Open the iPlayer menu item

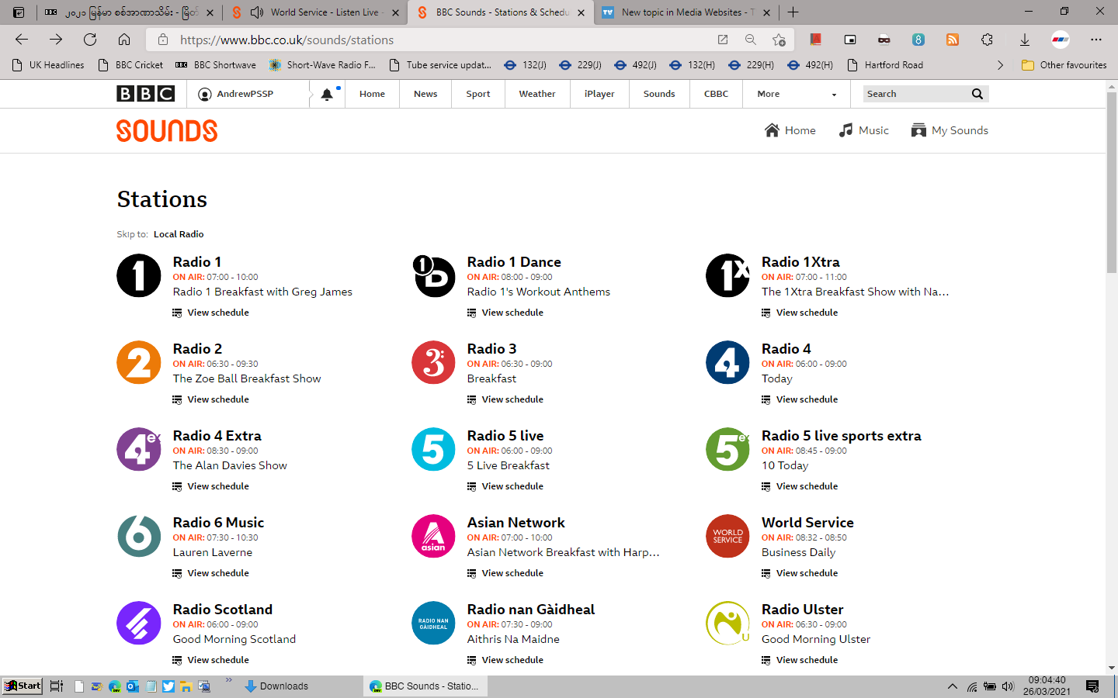click(599, 94)
